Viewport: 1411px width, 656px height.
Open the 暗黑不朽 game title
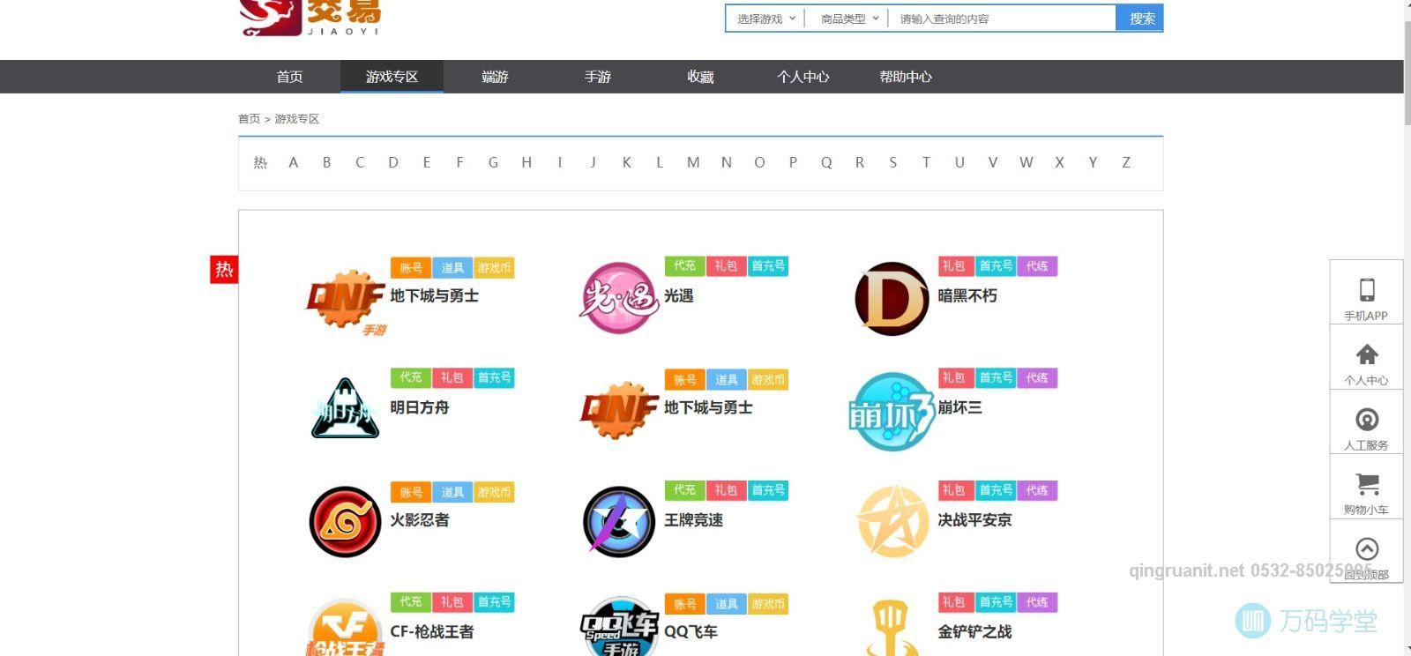point(967,296)
